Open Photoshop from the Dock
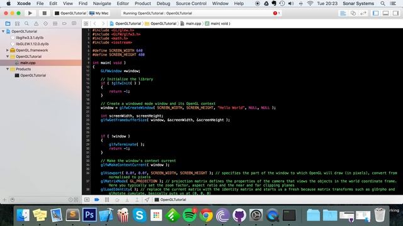This screenshot has height=226, width=403. [x=89, y=215]
